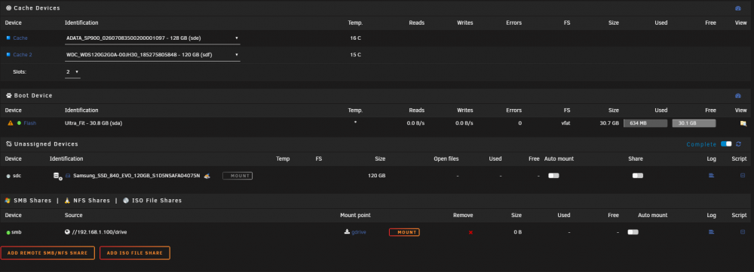Viewport: 754px width, 272px height.
Task: Open the Slots count dropdown
Action: pyautogui.click(x=72, y=72)
